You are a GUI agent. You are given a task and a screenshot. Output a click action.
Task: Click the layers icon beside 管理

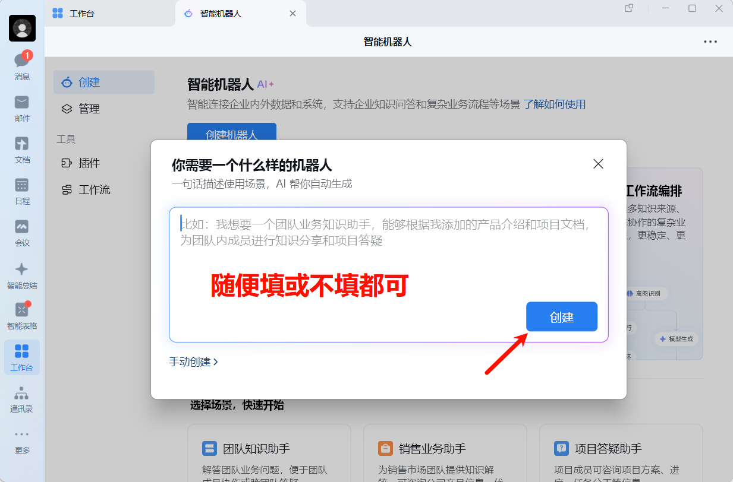pyautogui.click(x=67, y=109)
